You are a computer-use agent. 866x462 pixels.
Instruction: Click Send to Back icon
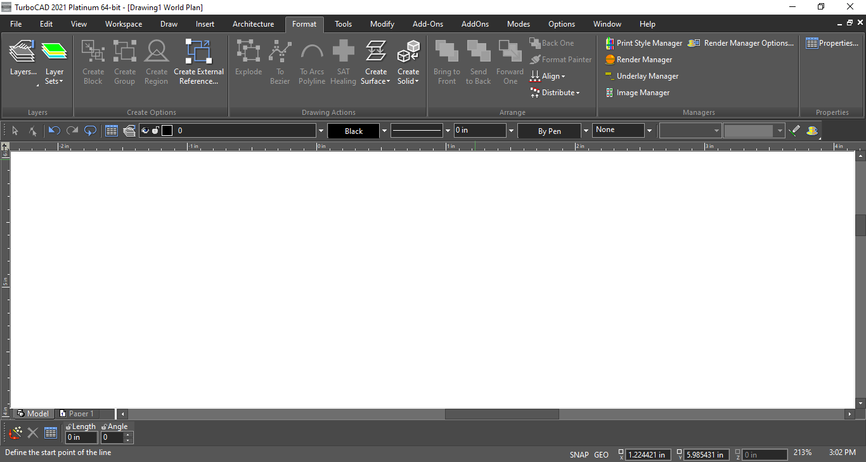(479, 51)
